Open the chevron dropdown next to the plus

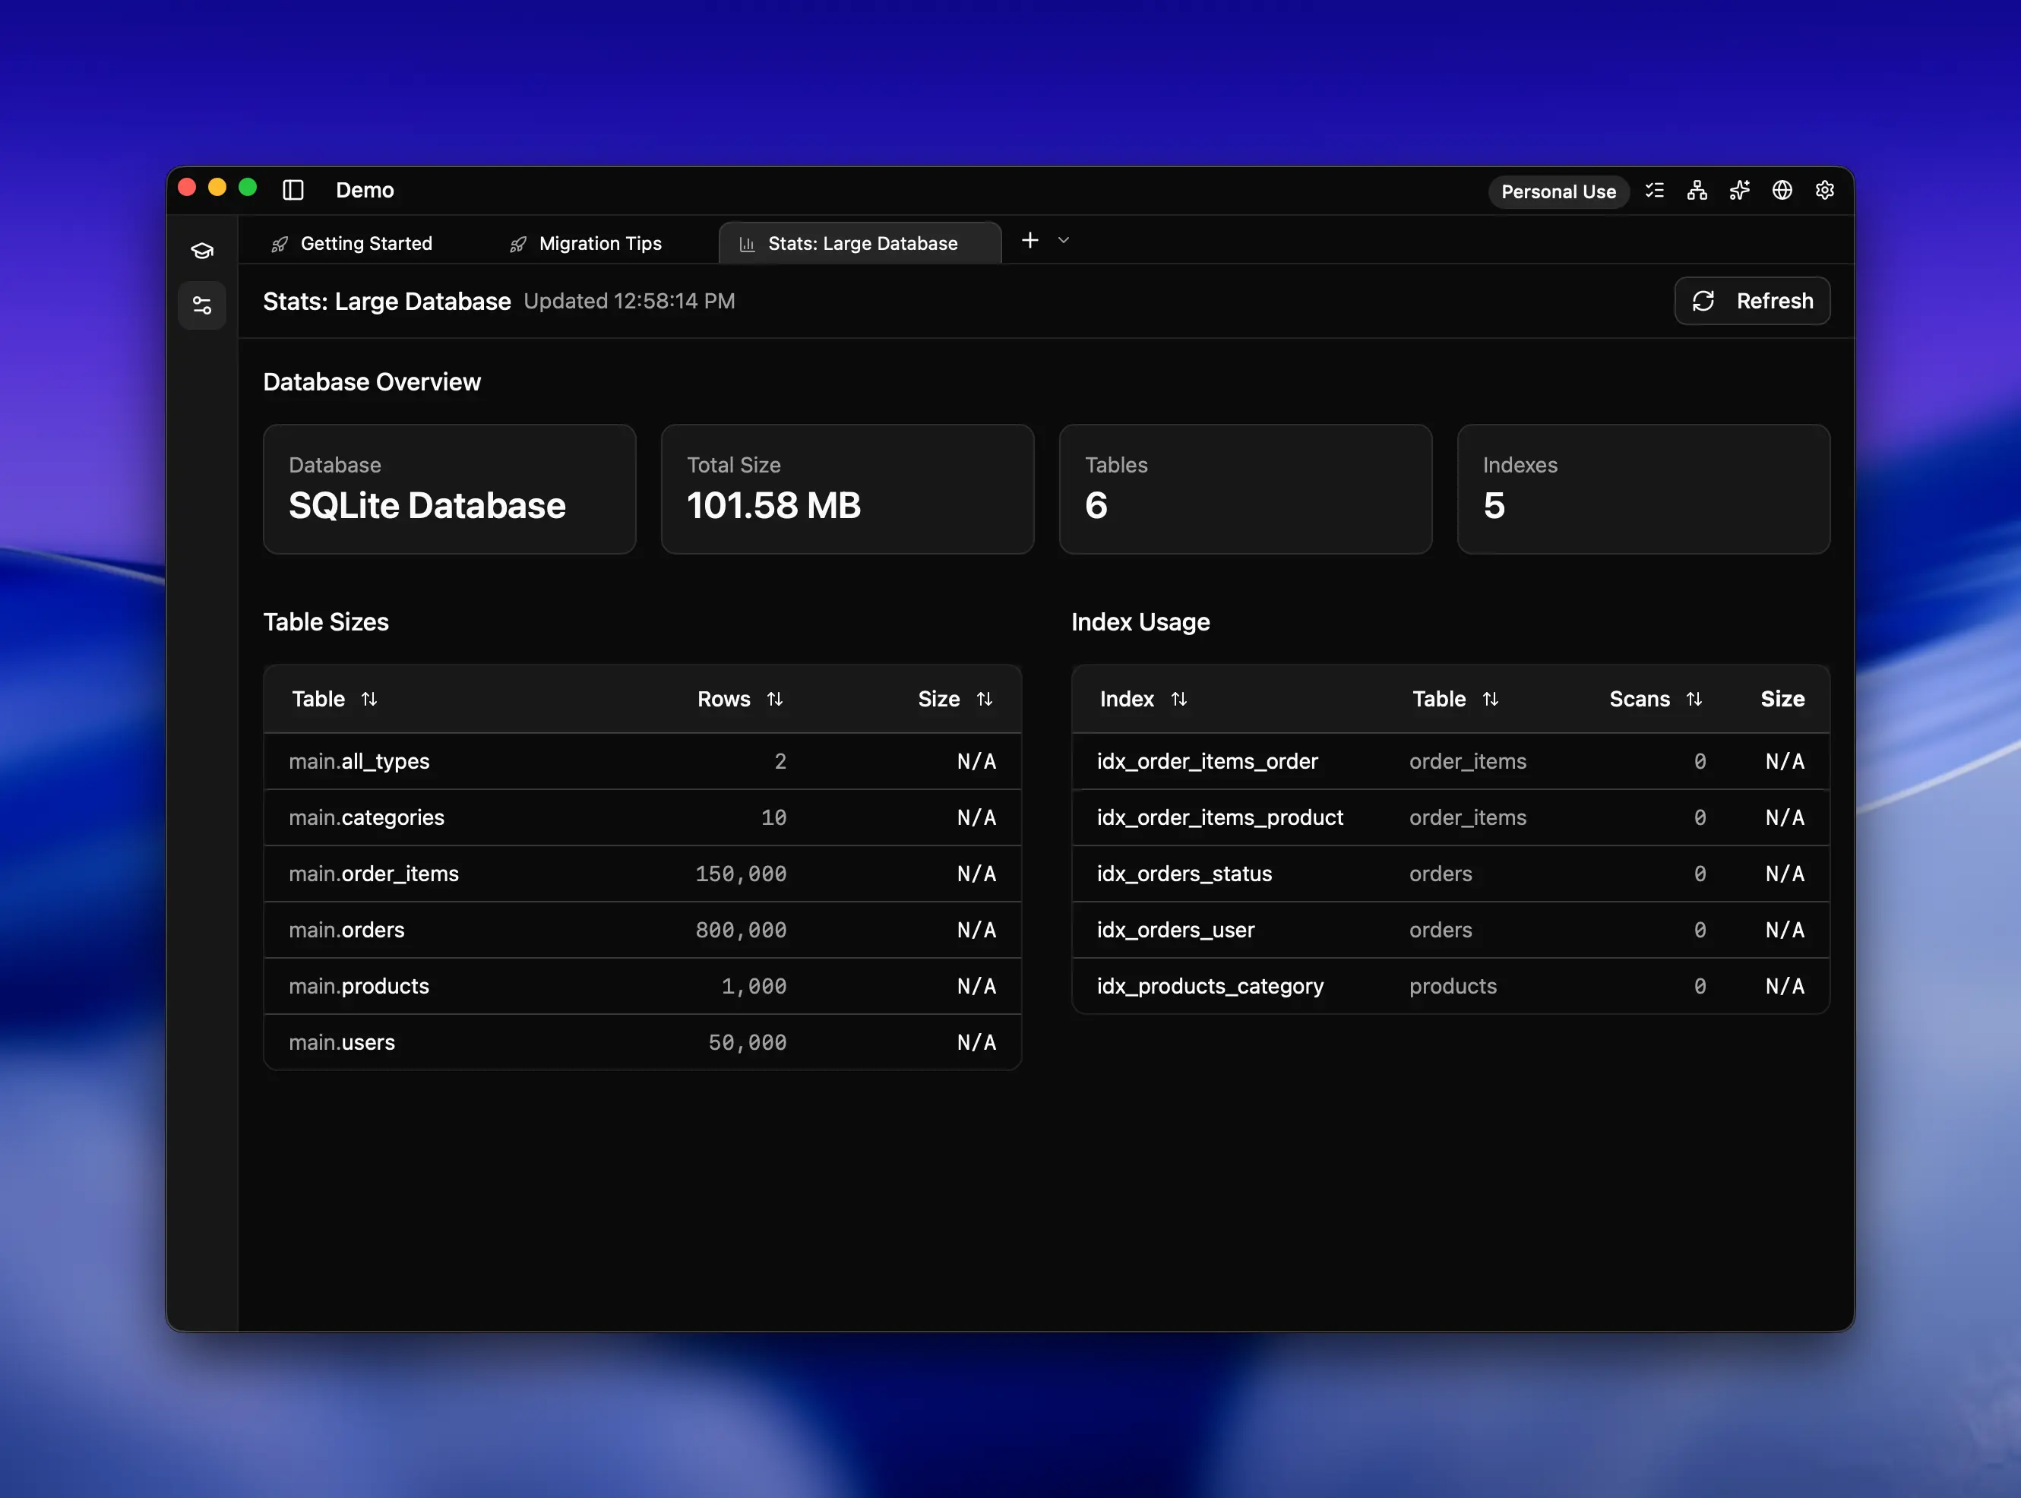click(1063, 240)
